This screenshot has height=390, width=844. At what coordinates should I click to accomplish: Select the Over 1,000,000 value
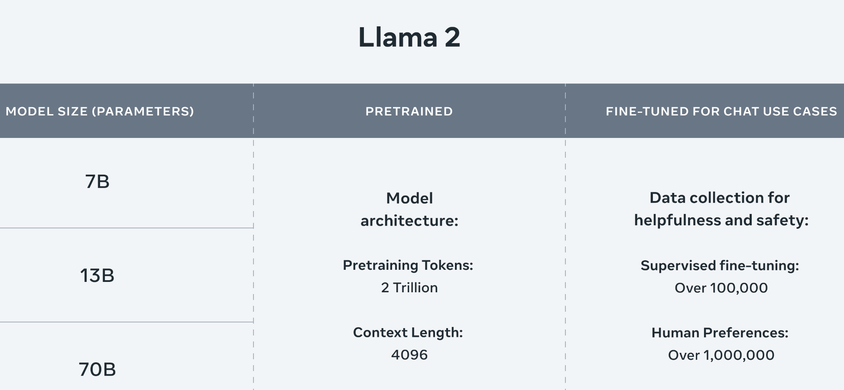point(721,355)
